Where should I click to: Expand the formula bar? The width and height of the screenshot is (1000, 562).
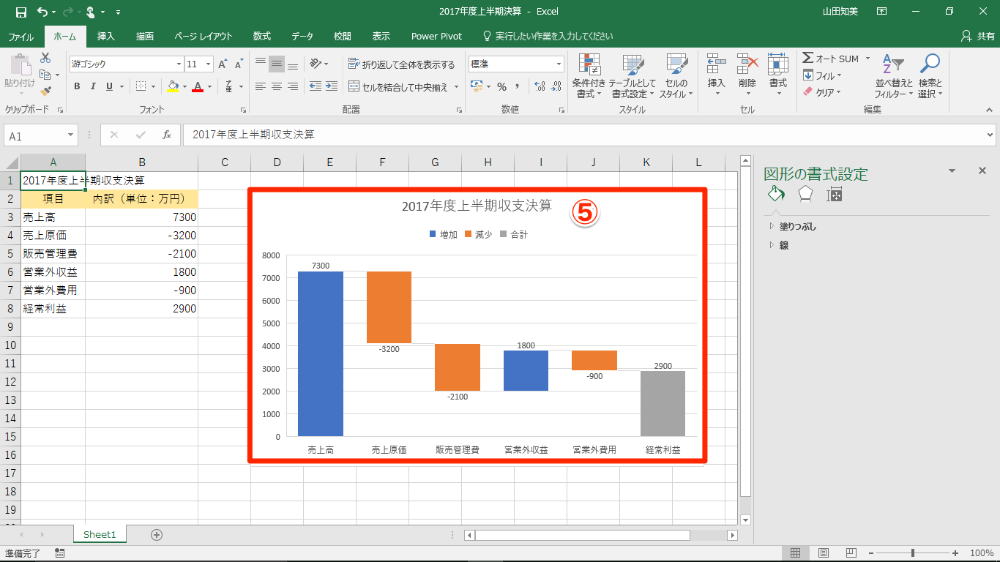point(990,135)
